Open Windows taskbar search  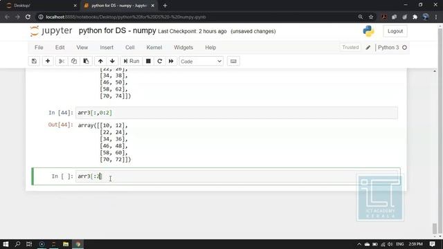17,244
